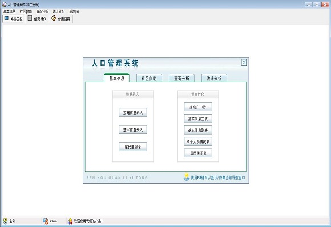
Task: Switch to the 社区救助 tab in navigation dialog
Action: 149,78
